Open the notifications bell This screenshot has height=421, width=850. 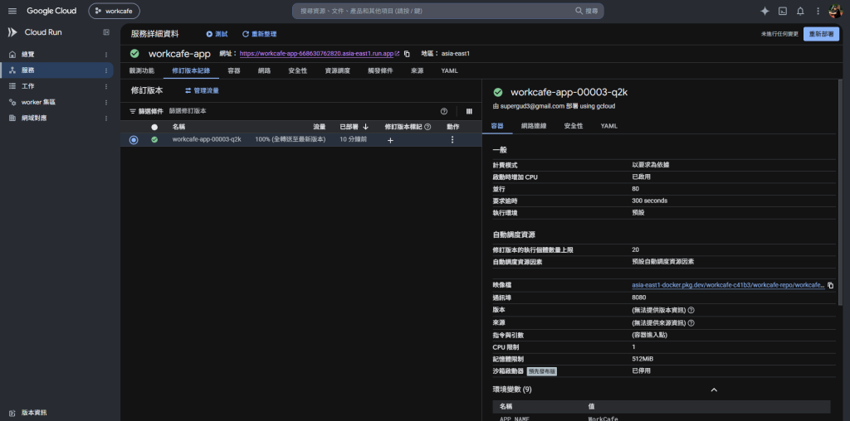point(800,11)
